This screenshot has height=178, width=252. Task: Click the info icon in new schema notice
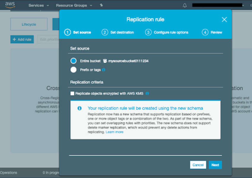pos(79,108)
